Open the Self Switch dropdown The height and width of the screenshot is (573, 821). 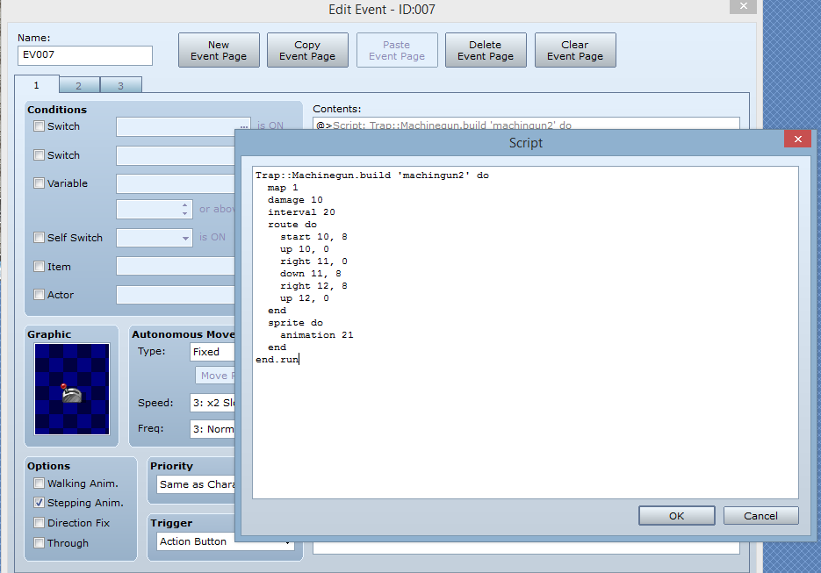[155, 238]
